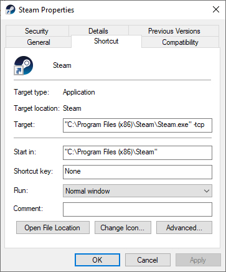Click the empty Comment field
This screenshot has width=226, height=272.
(x=138, y=209)
